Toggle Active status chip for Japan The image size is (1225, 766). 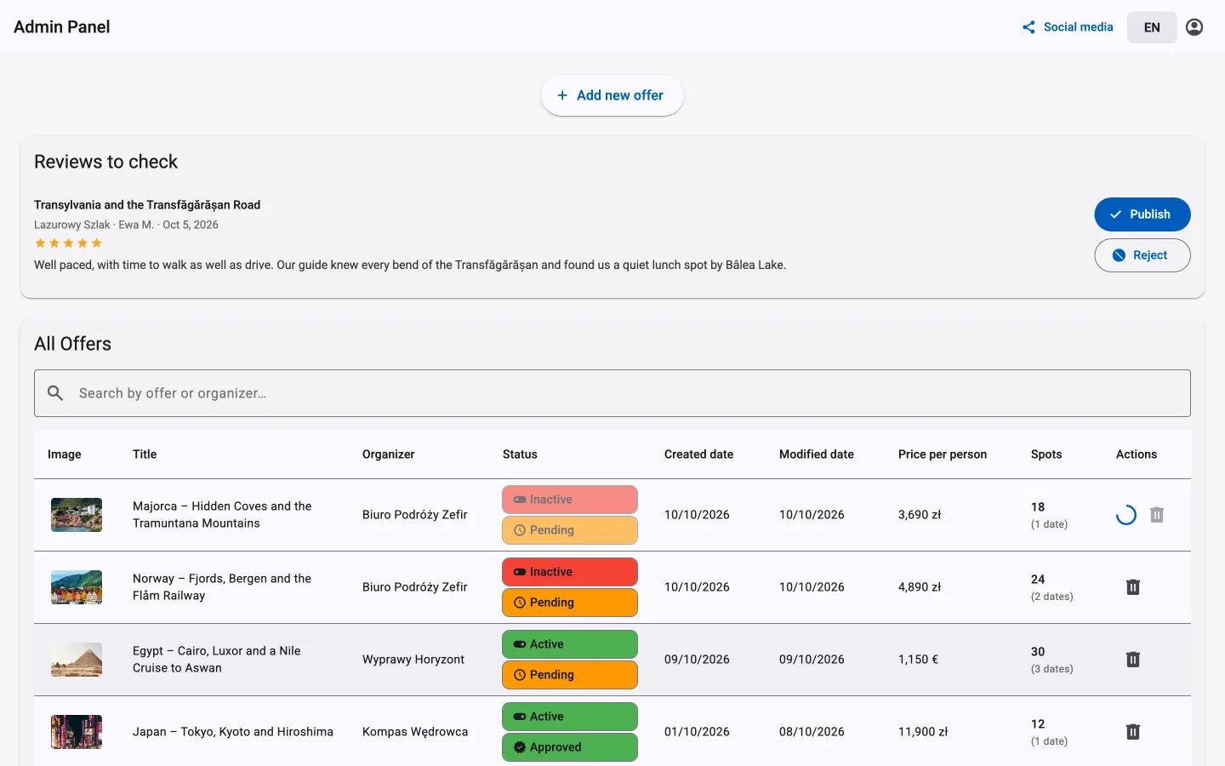pyautogui.click(x=570, y=717)
